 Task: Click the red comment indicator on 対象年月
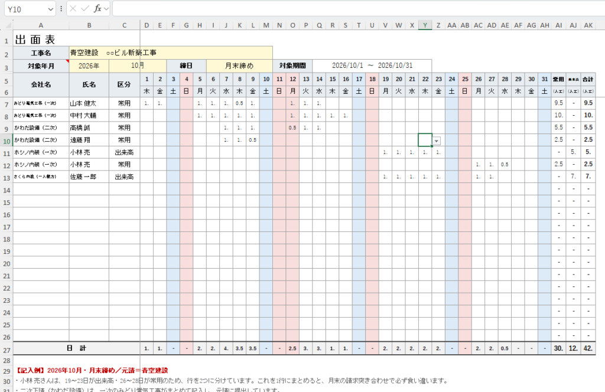[67, 61]
